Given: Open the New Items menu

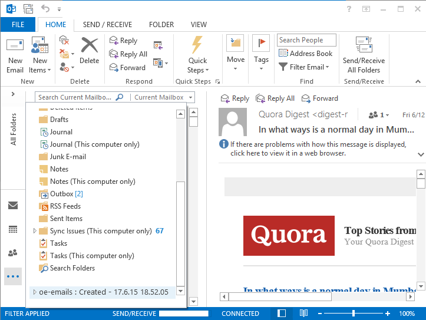Looking at the screenshot, I should [39, 55].
